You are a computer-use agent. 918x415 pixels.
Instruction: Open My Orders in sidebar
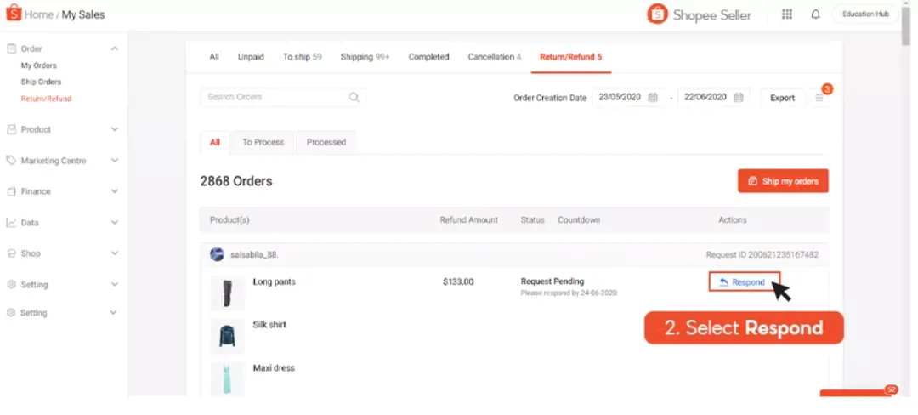point(38,65)
